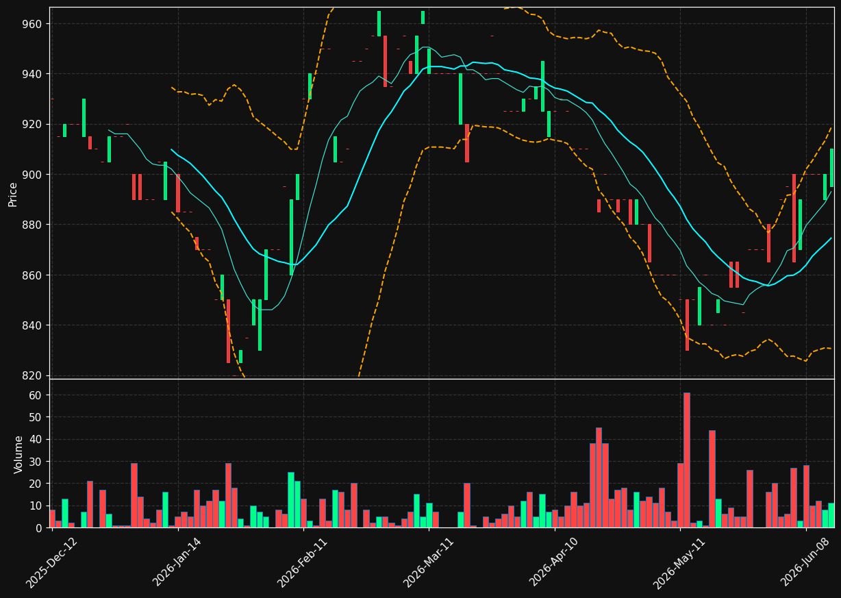Click the 860 price axis label

click(33, 275)
